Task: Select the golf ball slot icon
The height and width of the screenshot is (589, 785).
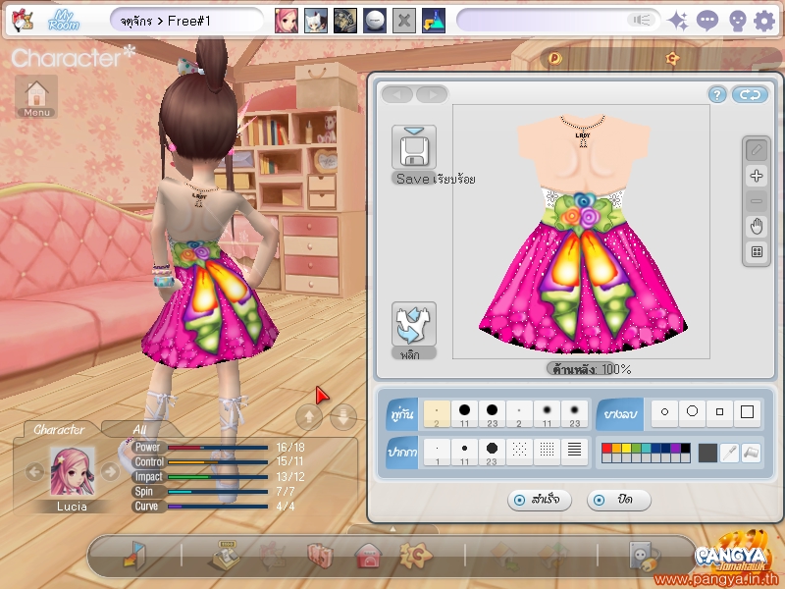Action: (375, 21)
